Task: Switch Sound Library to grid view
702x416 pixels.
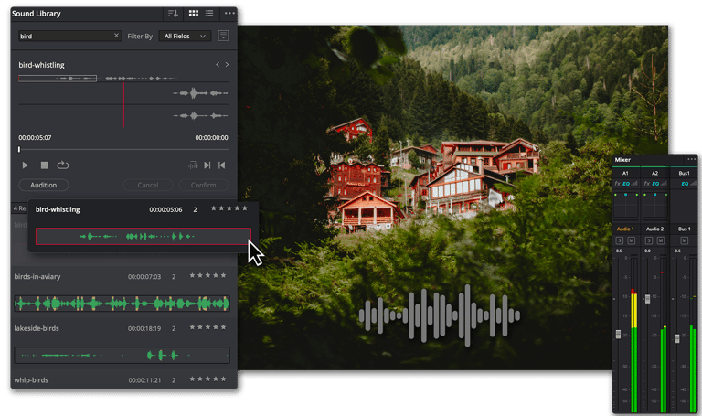Action: [194, 14]
